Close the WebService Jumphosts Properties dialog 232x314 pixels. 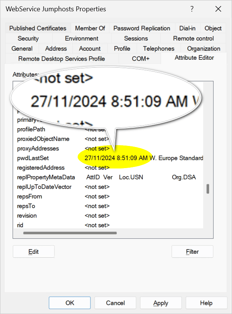(x=218, y=9)
